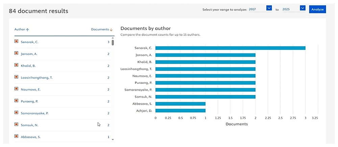Open the start year 2017 dropdown
The image size is (338, 147).
click(269, 8)
